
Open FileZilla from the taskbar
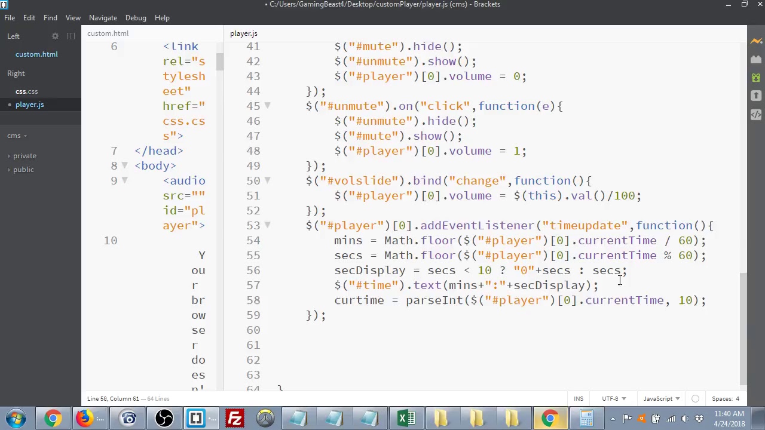point(235,418)
